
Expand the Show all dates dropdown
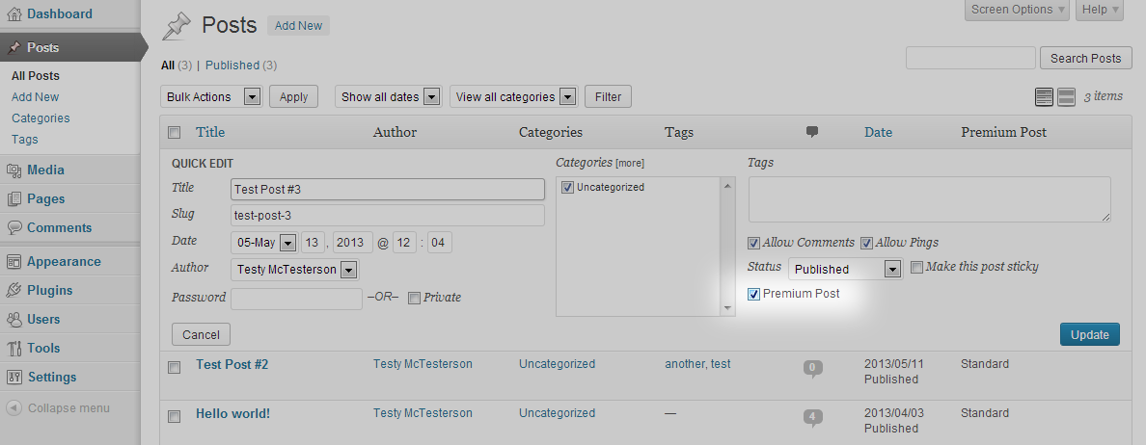(x=388, y=96)
